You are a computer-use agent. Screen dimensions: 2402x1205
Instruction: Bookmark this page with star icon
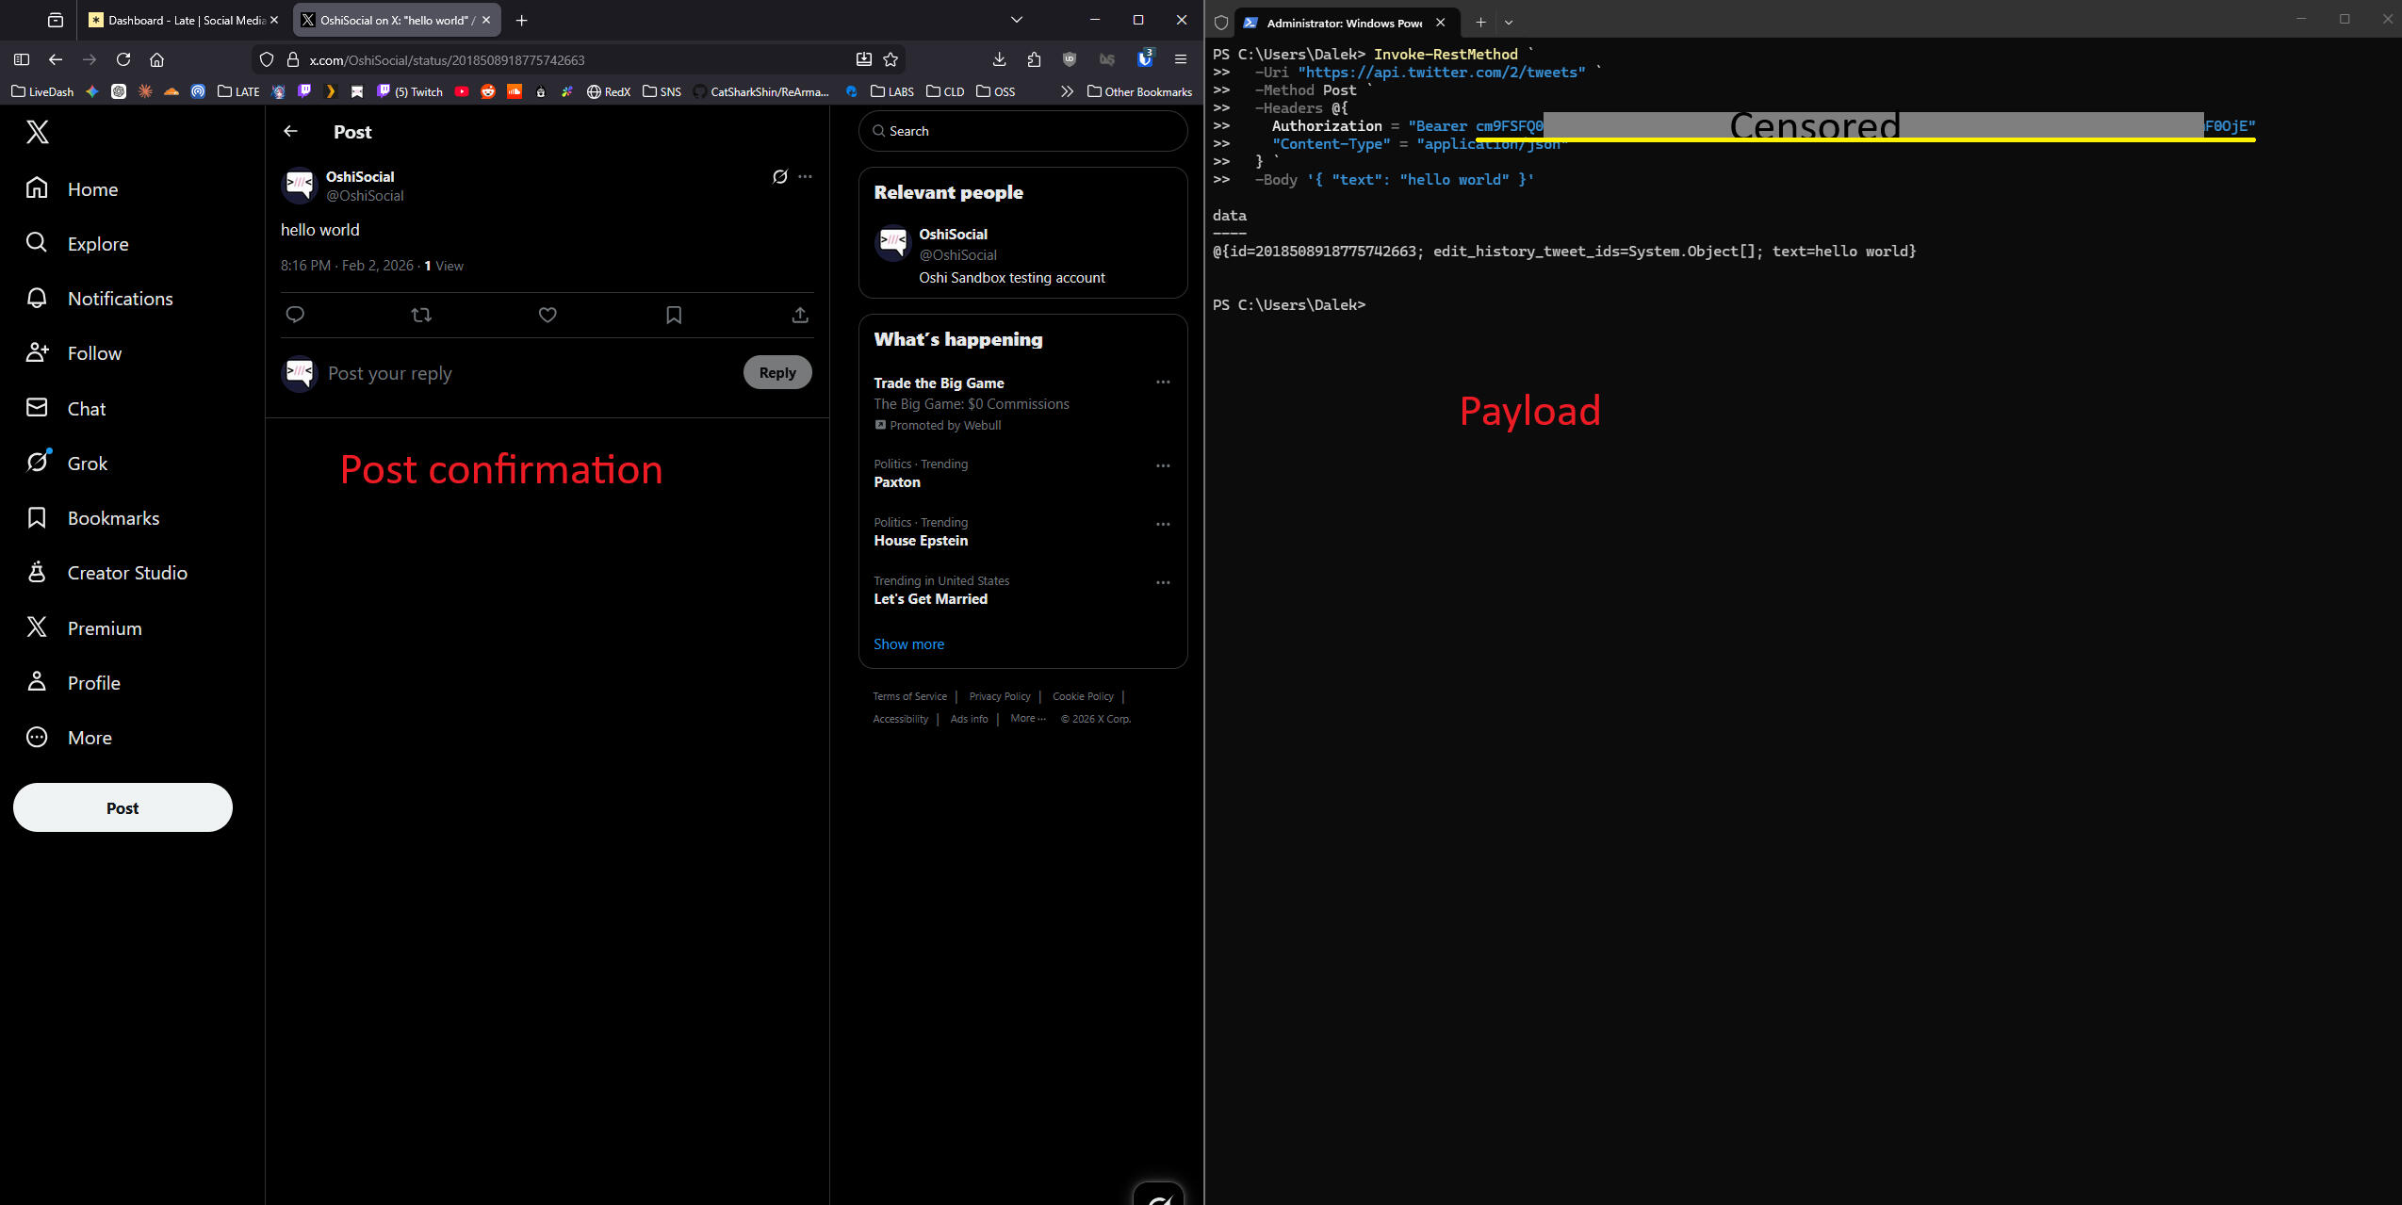891,59
